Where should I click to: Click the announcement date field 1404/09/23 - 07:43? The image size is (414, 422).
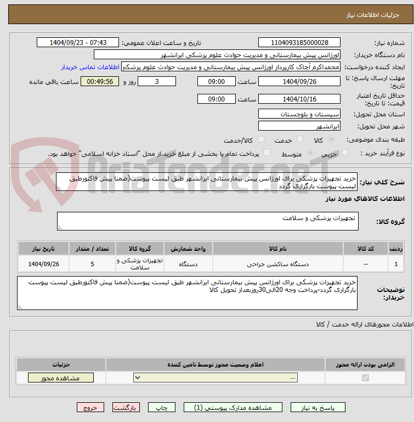(x=78, y=42)
